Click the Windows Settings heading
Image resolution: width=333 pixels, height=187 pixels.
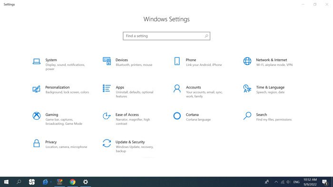point(166,19)
